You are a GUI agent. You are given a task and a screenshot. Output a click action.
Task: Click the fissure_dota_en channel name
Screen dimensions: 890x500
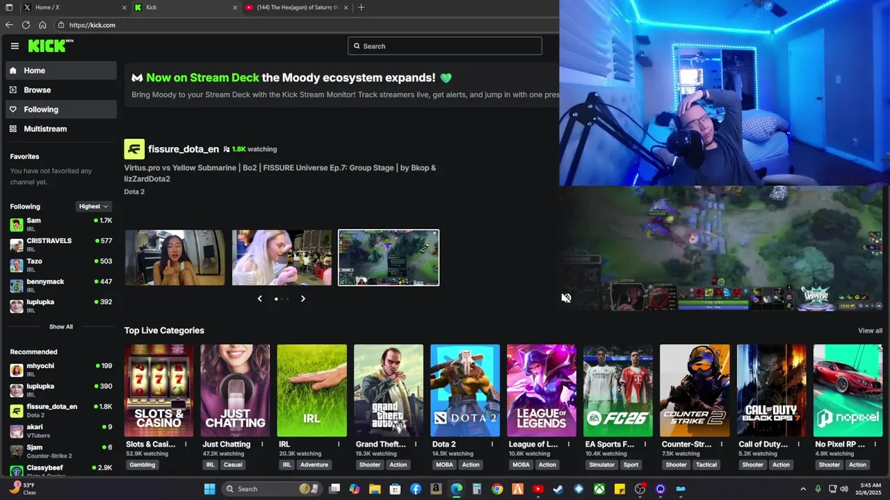click(184, 149)
